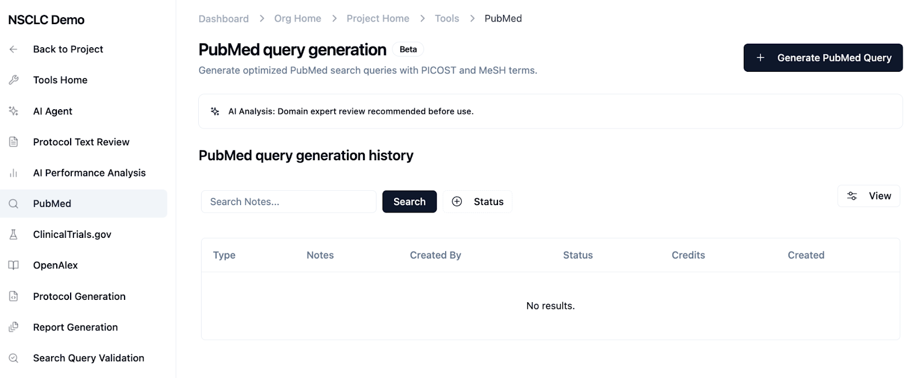Go to Org Home breadcrumb
The height and width of the screenshot is (378, 919).
[x=298, y=18]
